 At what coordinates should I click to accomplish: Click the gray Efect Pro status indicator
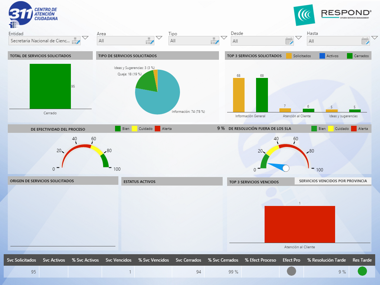coord(291,271)
